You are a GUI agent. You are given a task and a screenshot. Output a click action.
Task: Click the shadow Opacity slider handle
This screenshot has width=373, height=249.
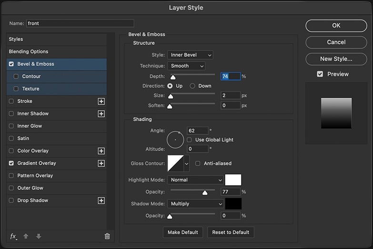point(170,217)
